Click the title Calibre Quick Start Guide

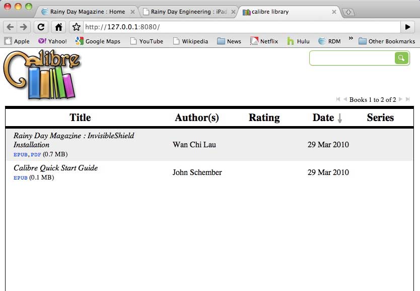pyautogui.click(x=56, y=168)
